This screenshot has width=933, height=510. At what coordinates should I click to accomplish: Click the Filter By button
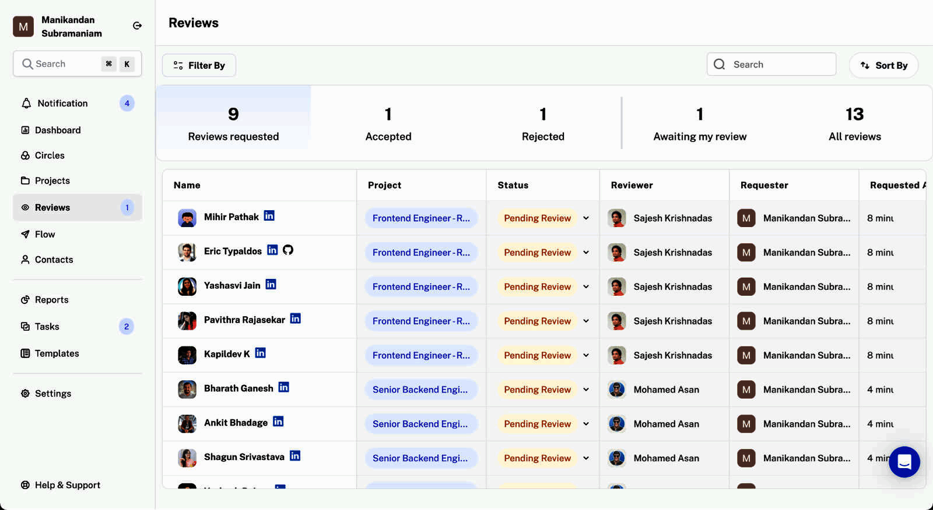(199, 65)
